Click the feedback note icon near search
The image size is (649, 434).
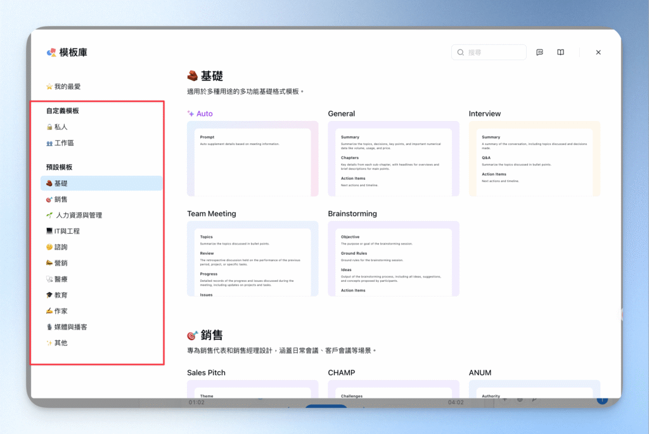tap(539, 52)
